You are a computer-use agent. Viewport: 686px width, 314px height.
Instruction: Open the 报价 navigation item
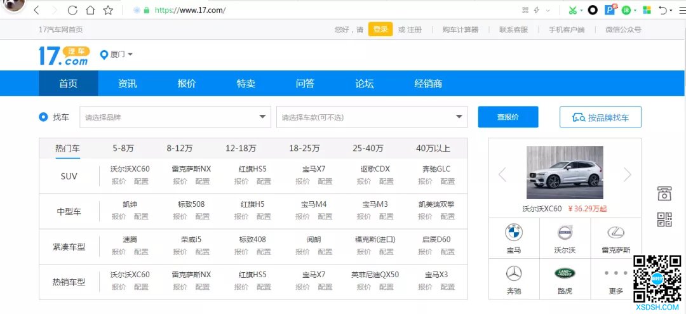click(x=187, y=83)
